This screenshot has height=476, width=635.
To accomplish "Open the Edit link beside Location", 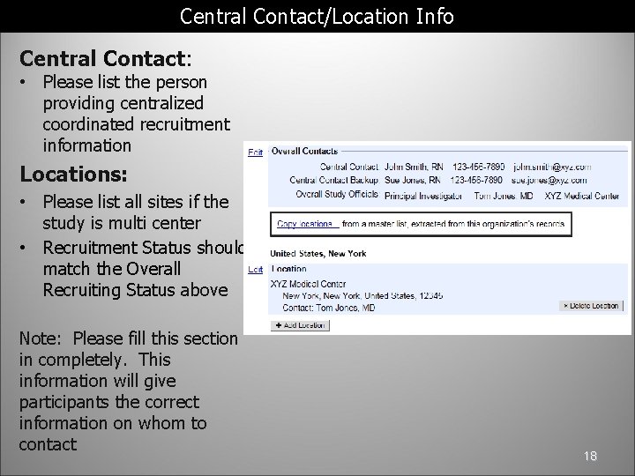I will coord(255,270).
